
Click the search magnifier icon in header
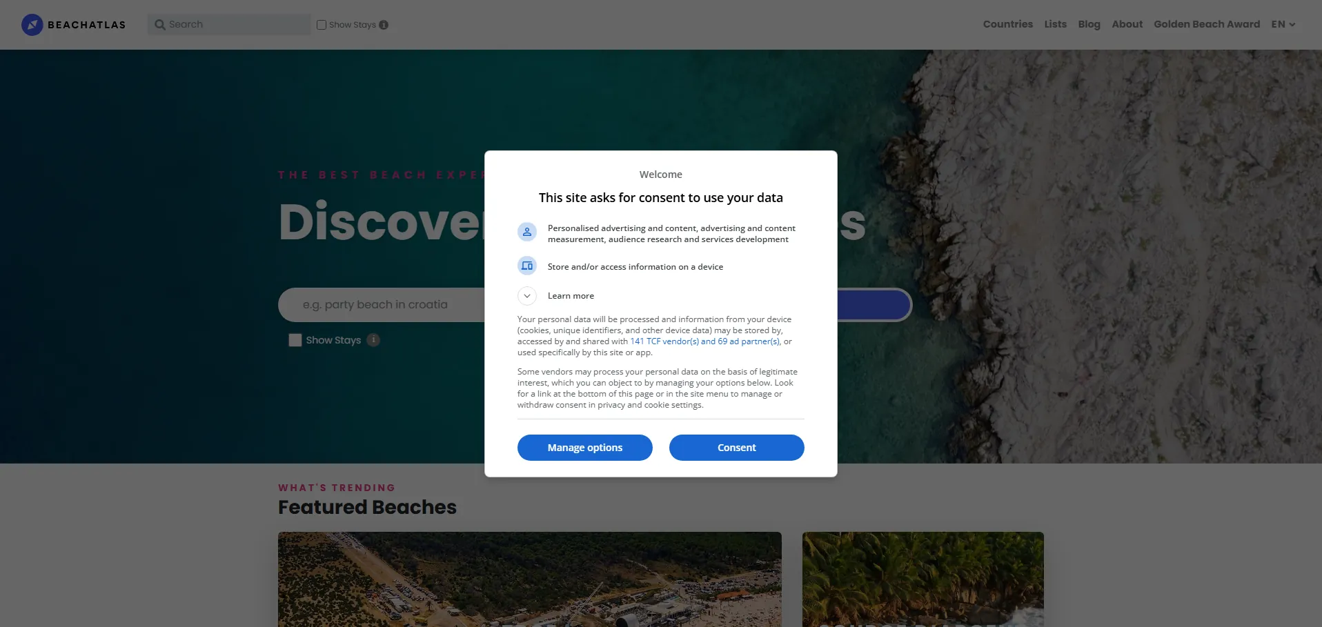pos(160,25)
